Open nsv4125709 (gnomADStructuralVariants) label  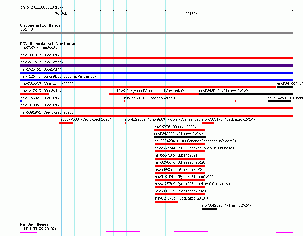coord(192,184)
